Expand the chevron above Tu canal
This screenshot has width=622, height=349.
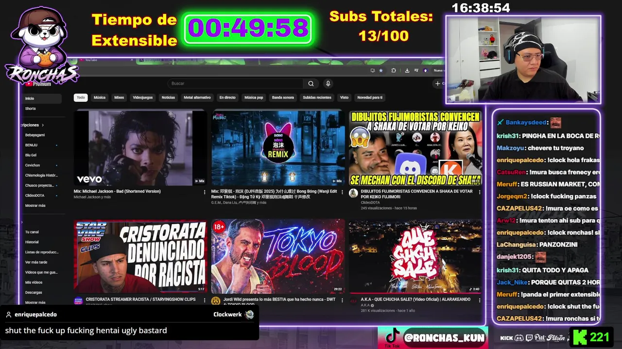tap(22, 222)
